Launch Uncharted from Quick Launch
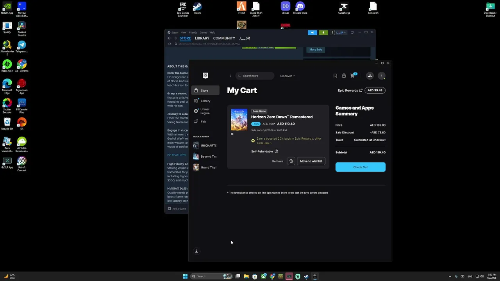This screenshot has height=281, width=500. 205,146
